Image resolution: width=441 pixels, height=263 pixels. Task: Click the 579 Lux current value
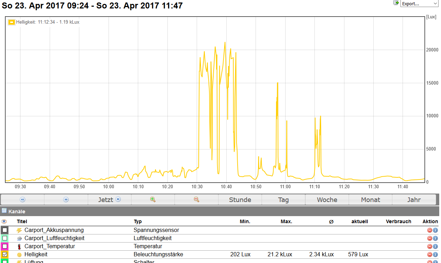click(358, 255)
